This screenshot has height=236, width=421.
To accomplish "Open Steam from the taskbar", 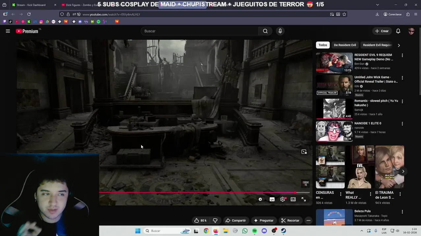I will 284,231.
